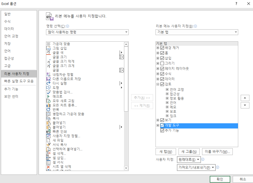Screen dimensions: 253x183
Task: Uncheck the 개발 도구 checkbox
Action: coord(162,125)
